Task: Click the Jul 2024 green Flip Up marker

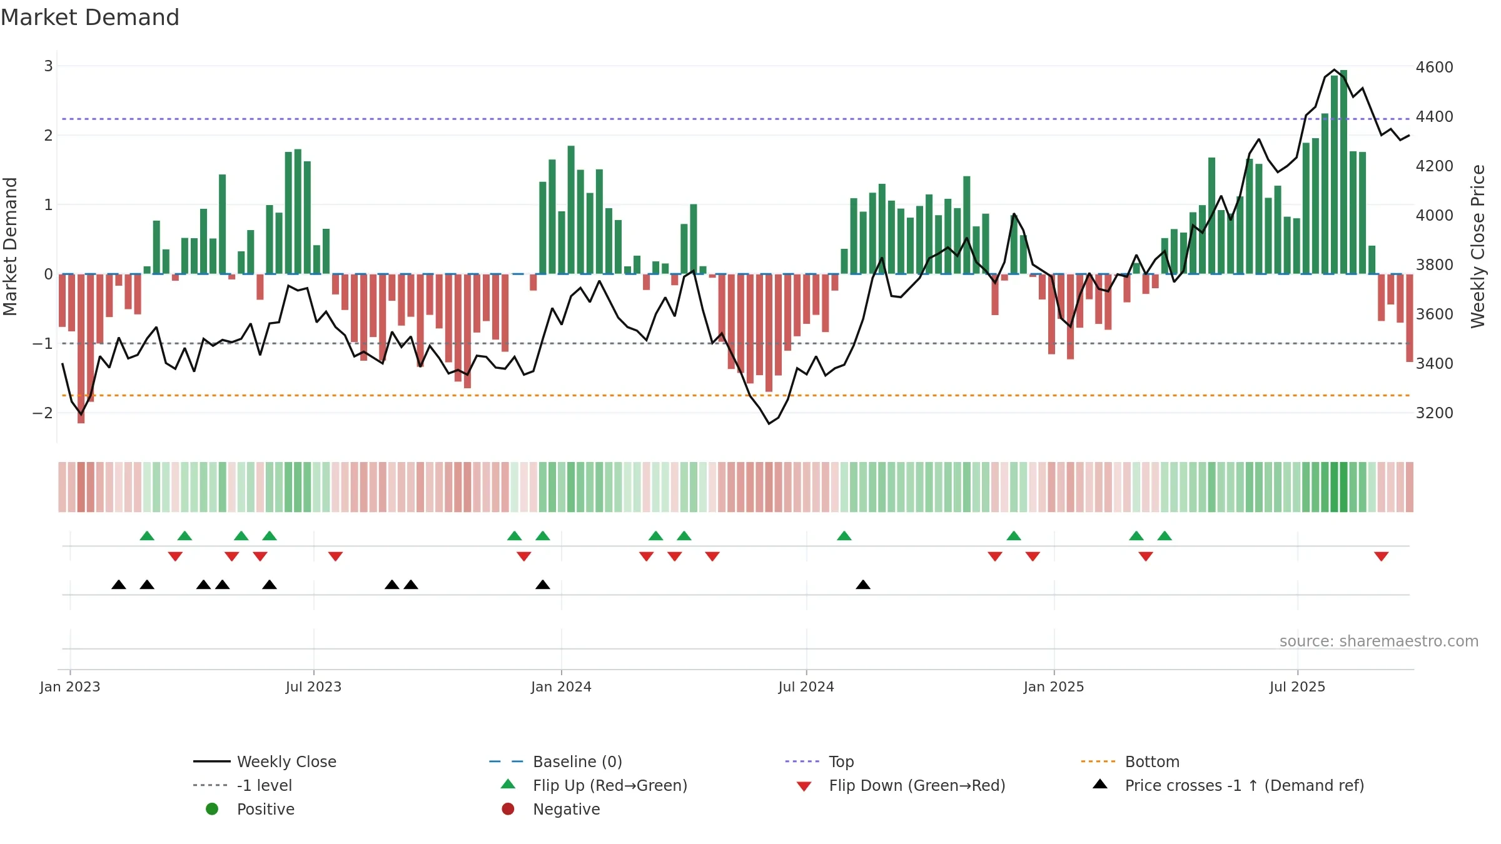Action: pos(844,536)
